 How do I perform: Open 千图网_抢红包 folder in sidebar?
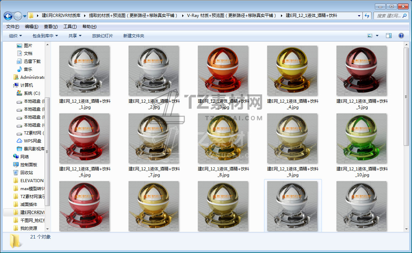(x=29, y=220)
